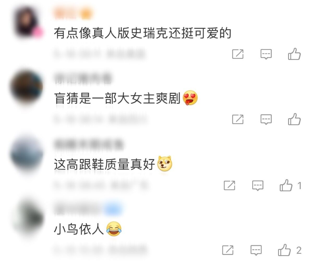Repost the 史瑞克 comment via share icon
Screen dimensions: 313x261
(238, 54)
